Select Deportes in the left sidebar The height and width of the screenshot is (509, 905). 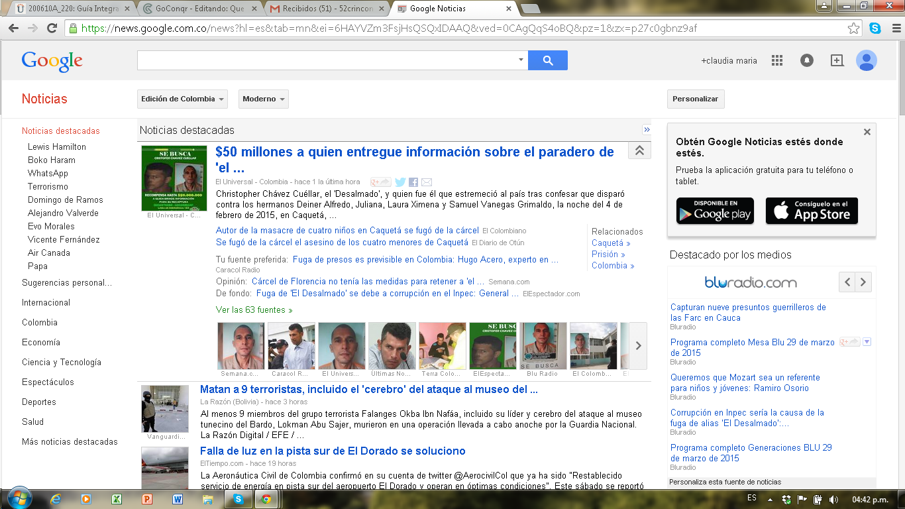(x=38, y=402)
